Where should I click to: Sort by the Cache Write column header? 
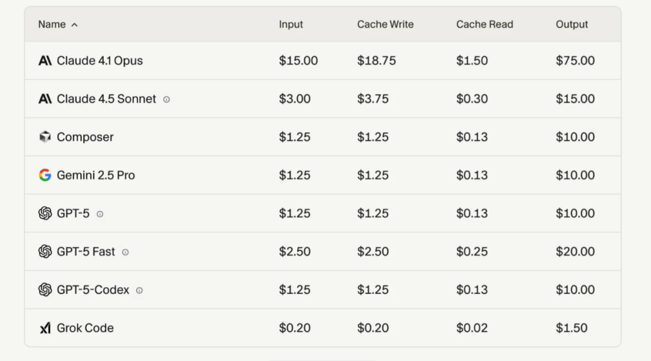coord(385,25)
